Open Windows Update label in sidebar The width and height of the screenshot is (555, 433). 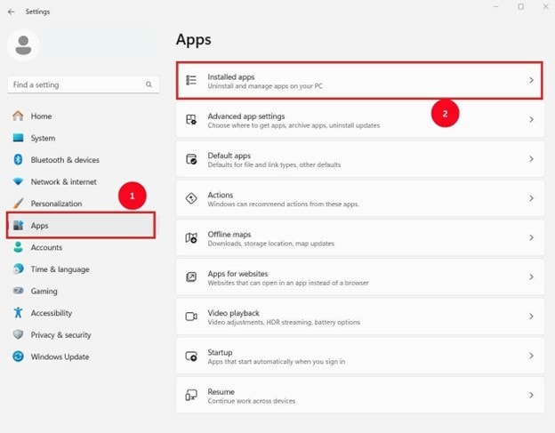(60, 357)
